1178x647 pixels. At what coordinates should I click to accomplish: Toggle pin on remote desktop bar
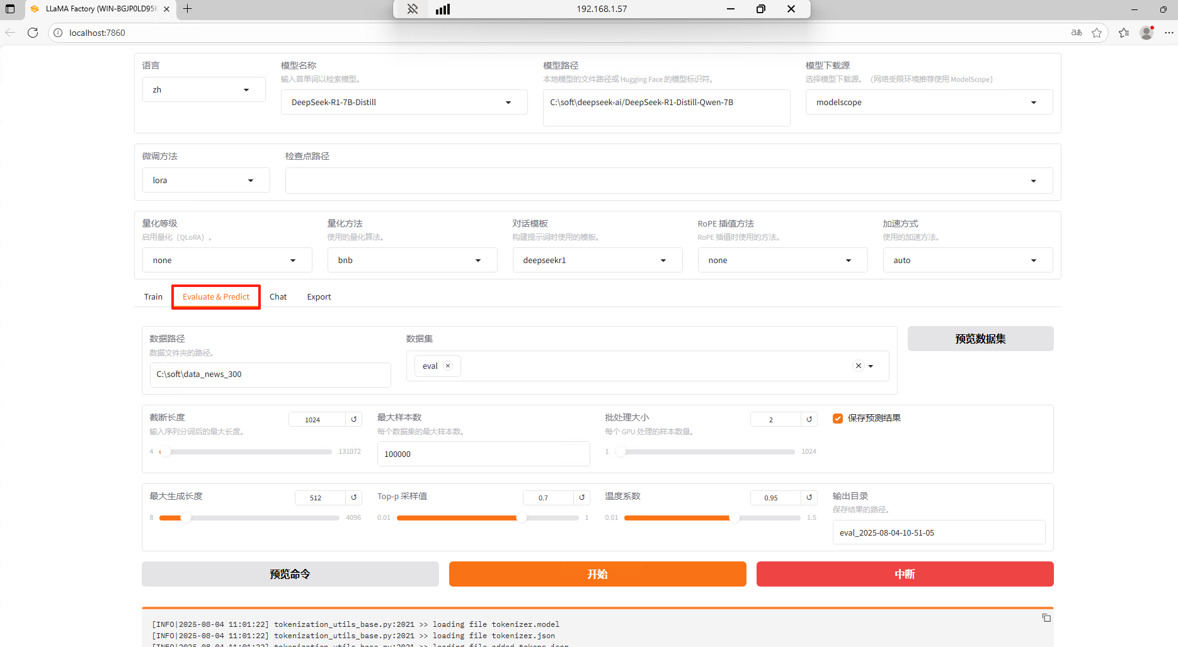[413, 9]
